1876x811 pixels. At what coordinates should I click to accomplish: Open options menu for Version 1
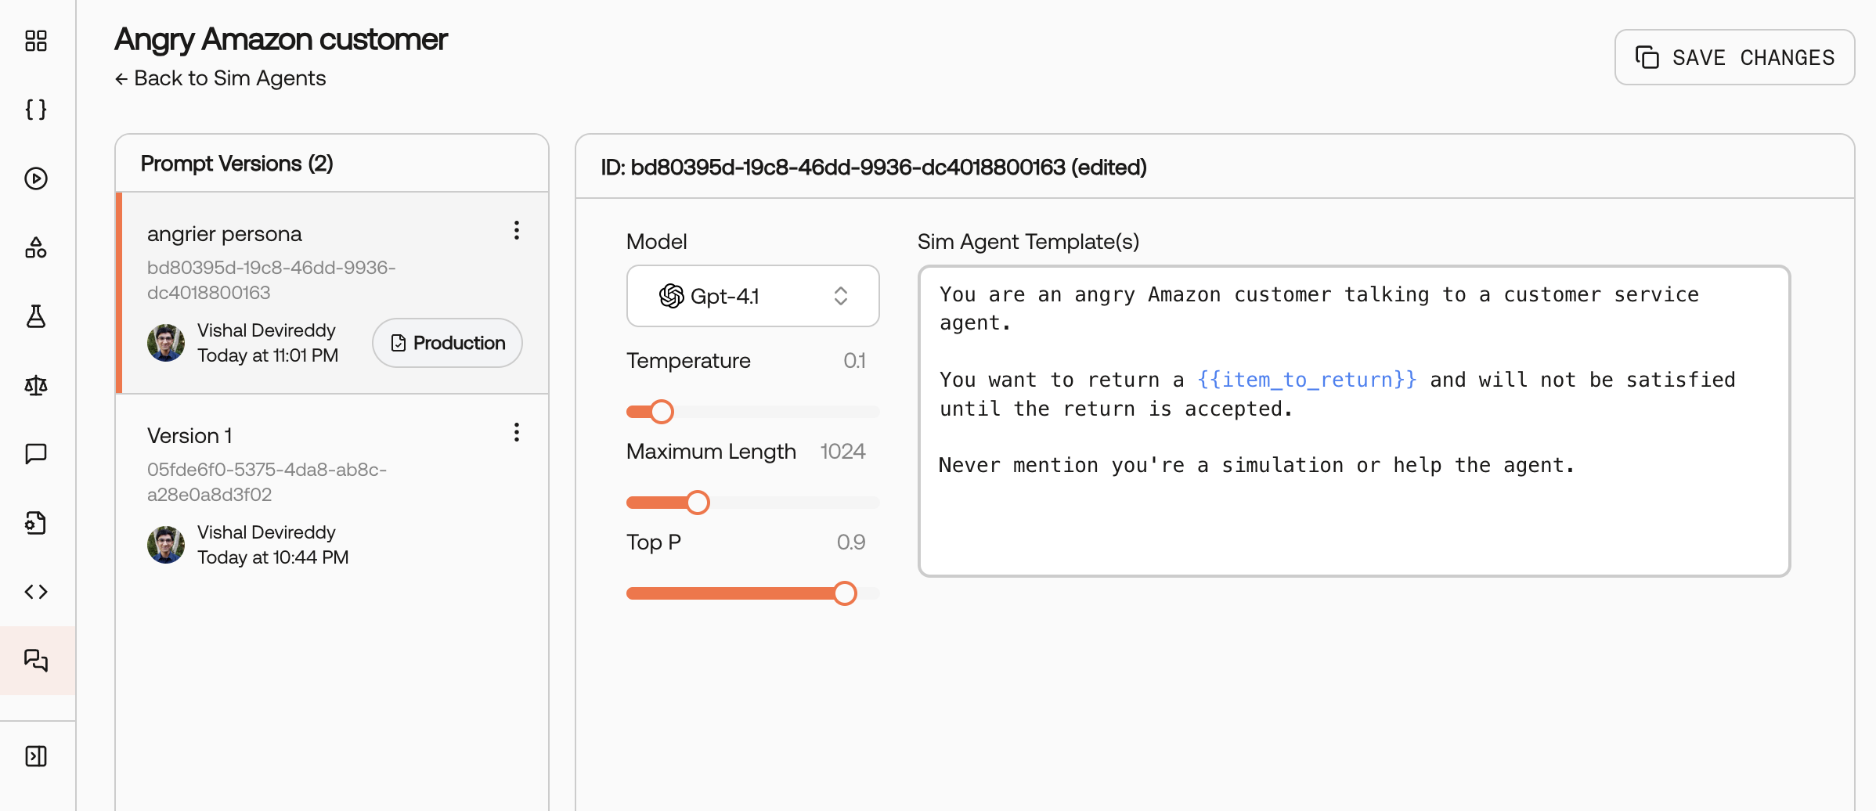[x=516, y=432]
